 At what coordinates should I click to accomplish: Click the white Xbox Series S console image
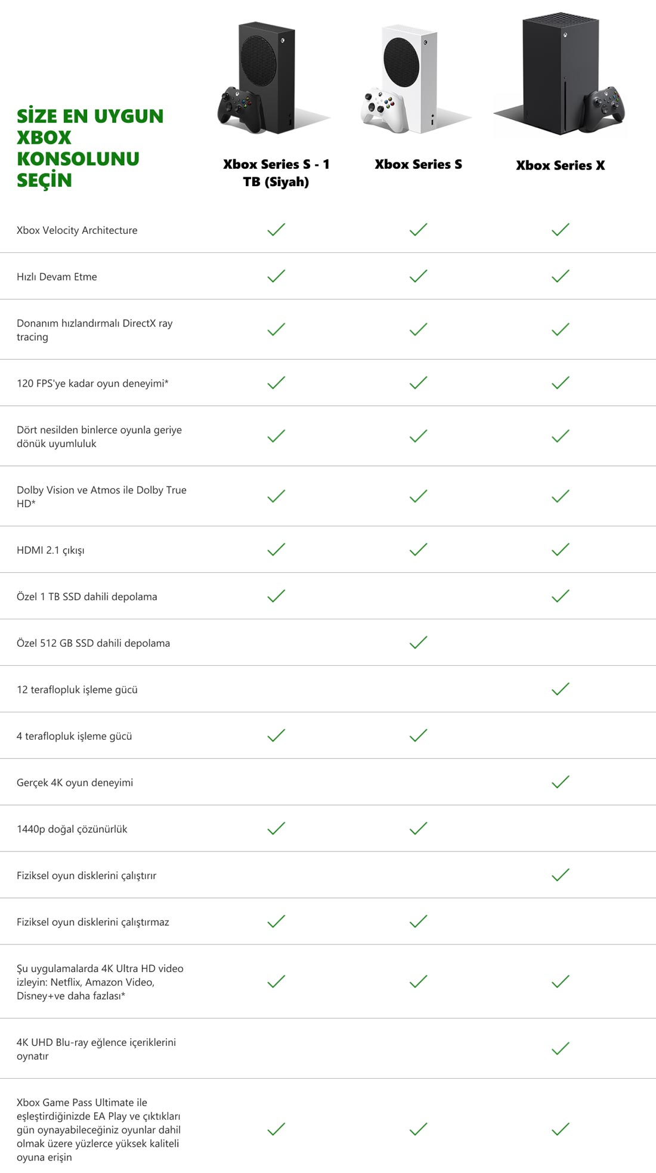(417, 79)
